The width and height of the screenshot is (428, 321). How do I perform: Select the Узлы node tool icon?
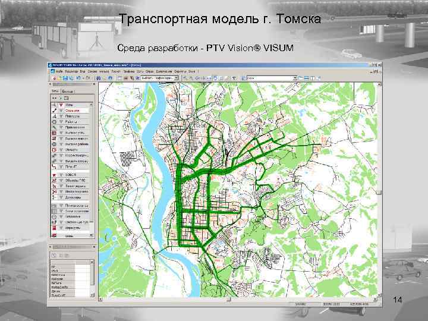coord(54,105)
